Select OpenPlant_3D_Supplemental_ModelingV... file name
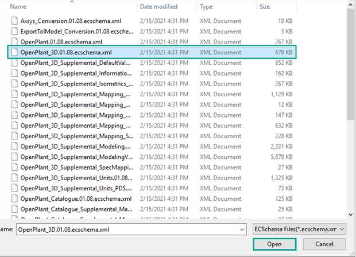The image size is (356, 257). 76,157
